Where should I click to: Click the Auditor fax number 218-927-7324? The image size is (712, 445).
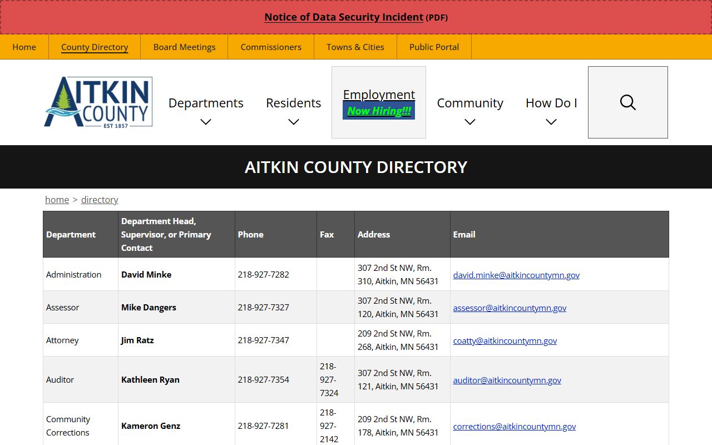point(329,379)
